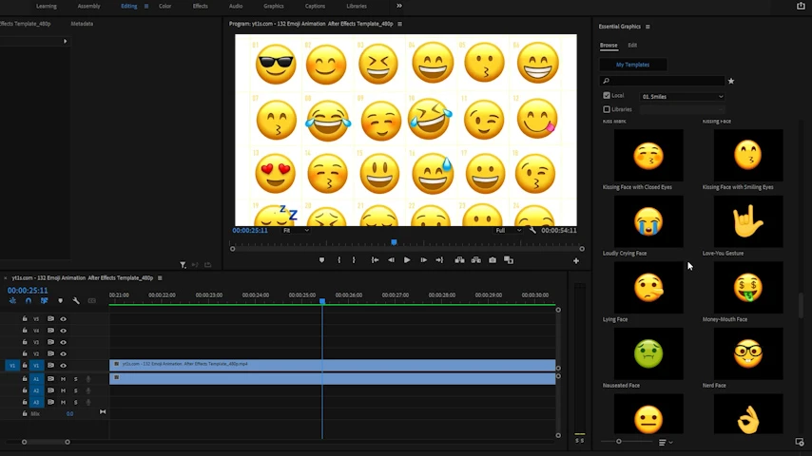Click the My Templates button

632,65
